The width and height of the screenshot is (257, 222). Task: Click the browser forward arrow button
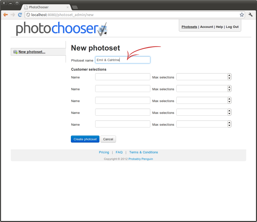[x=13, y=15]
